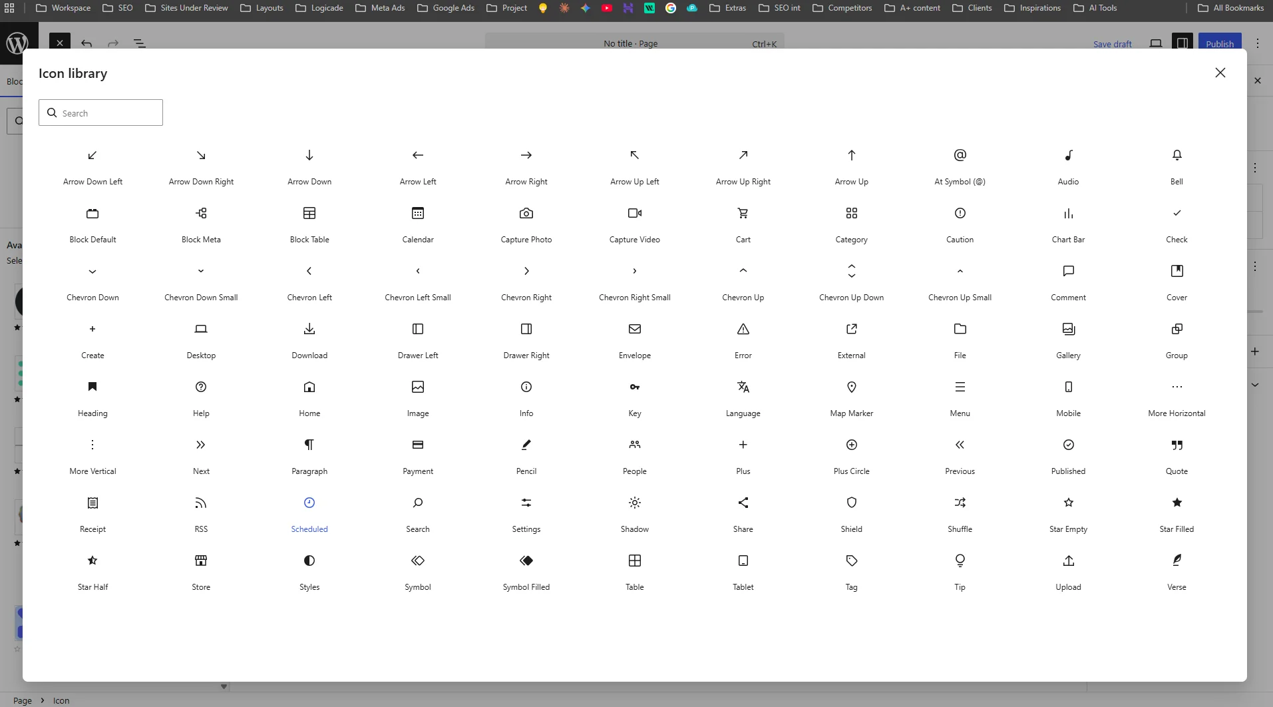Select the Receipt icon
Viewport: 1273px width, 707px height.
(x=92, y=503)
